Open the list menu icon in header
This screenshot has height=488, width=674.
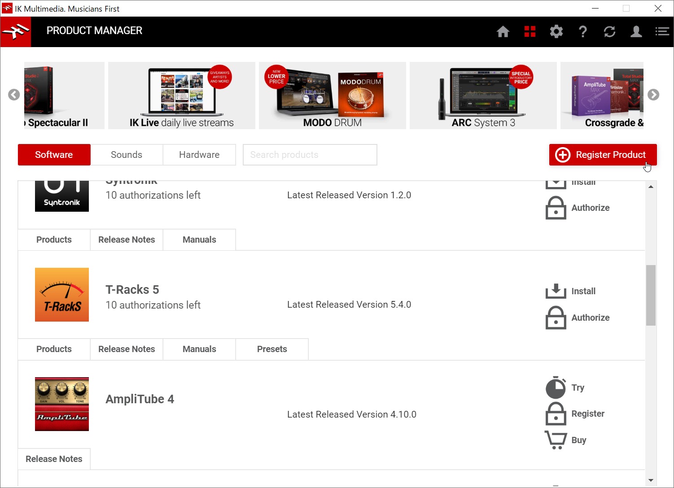click(662, 31)
